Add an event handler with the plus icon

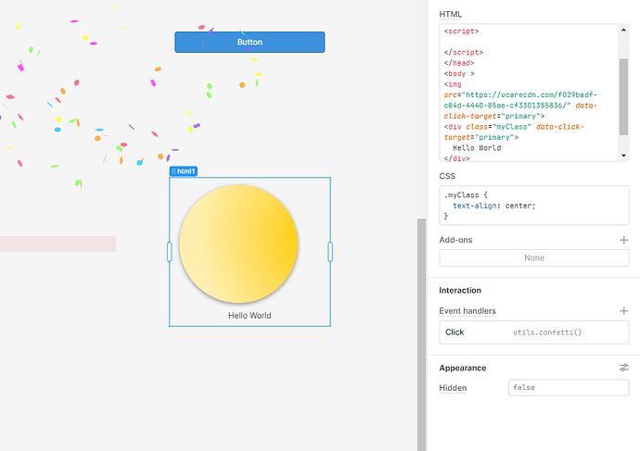(x=623, y=311)
